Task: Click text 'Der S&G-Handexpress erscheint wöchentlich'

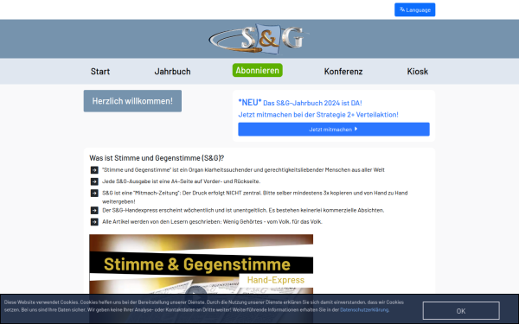Action: pos(243,210)
